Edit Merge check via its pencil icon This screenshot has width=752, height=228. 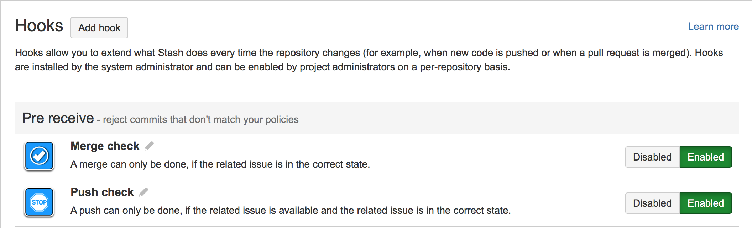[x=149, y=146]
